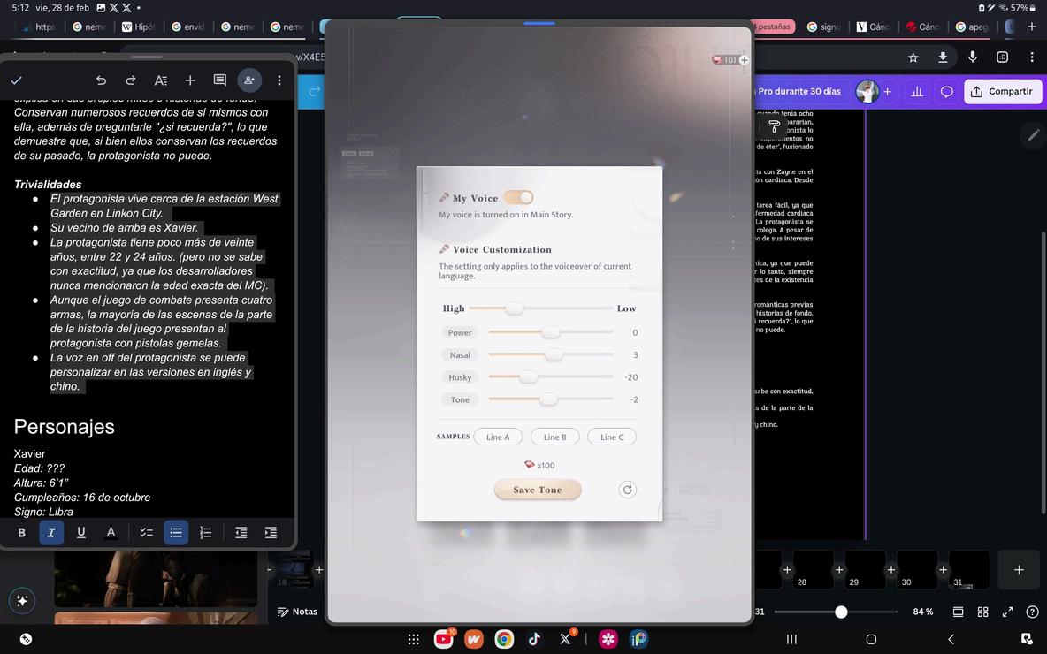Launch TikTok from the taskbar

[534, 639]
